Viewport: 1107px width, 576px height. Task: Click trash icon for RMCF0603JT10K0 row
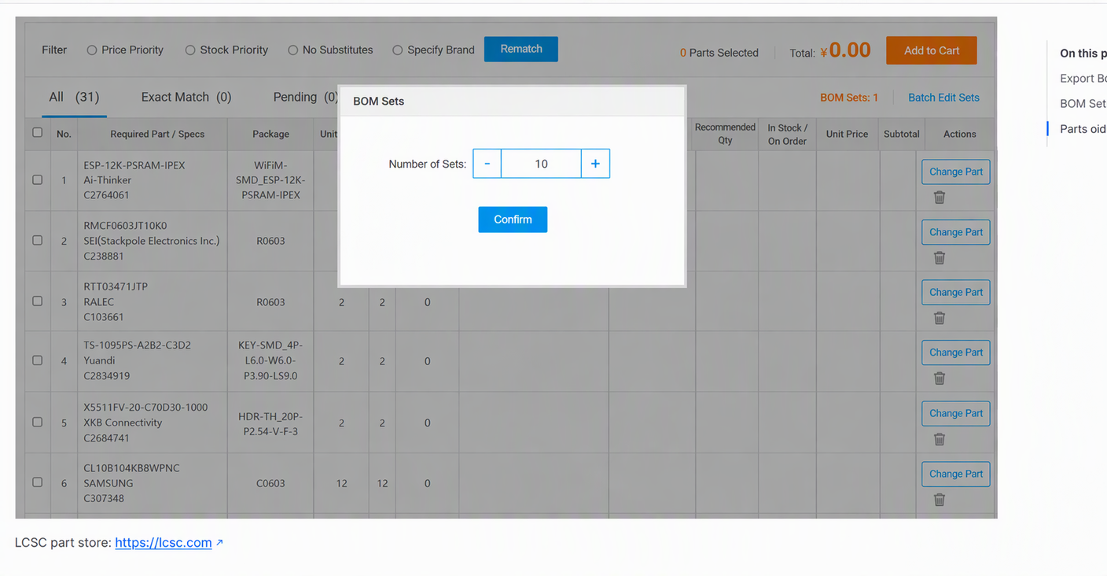coord(939,258)
